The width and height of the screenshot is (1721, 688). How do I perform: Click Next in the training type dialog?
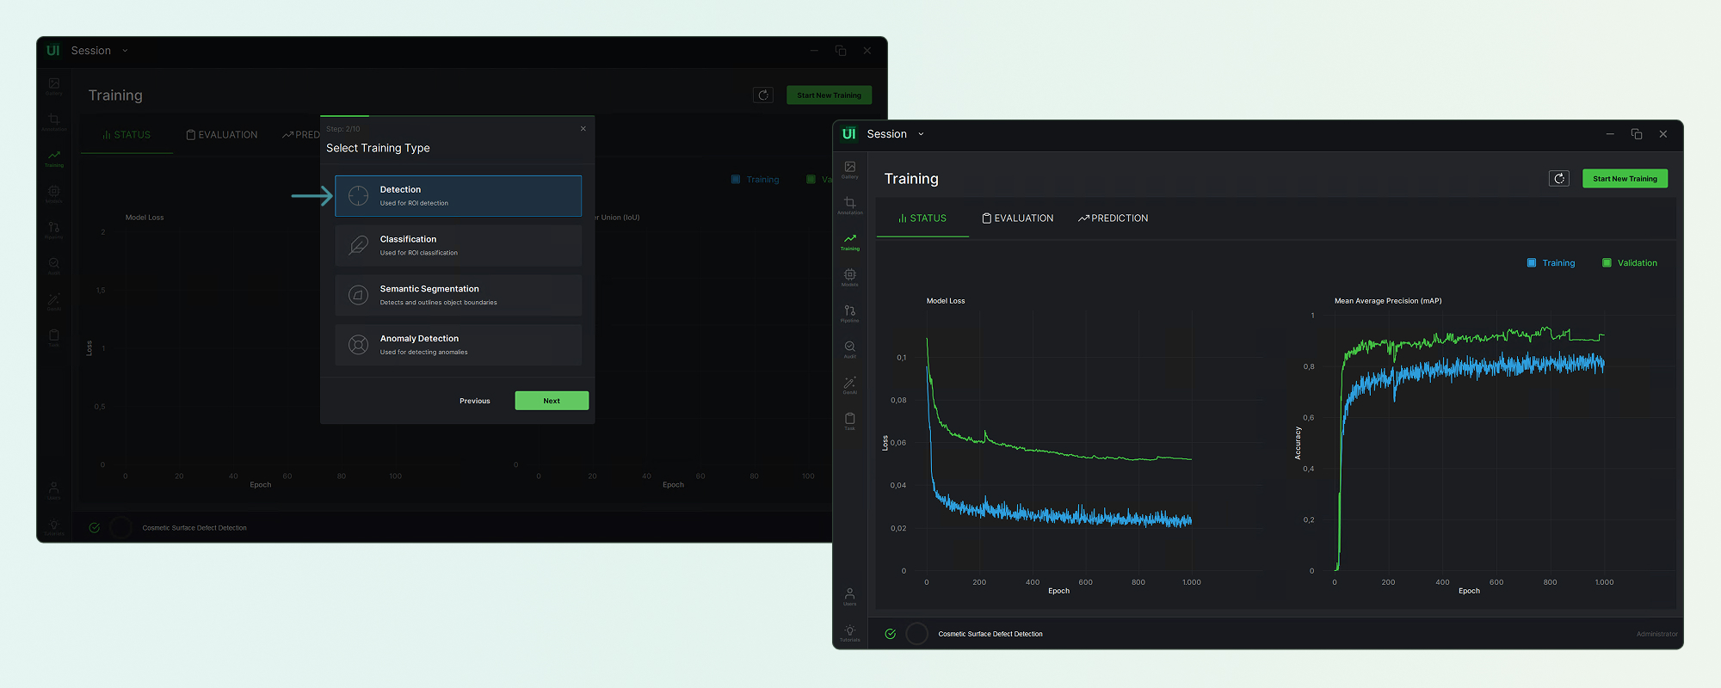pos(552,401)
